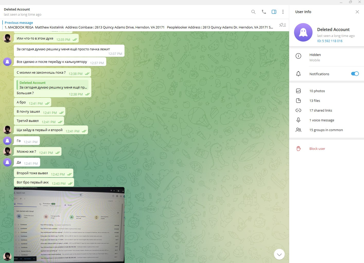Click the avatar beside 'Или что-то в этом духе'

(7, 38)
